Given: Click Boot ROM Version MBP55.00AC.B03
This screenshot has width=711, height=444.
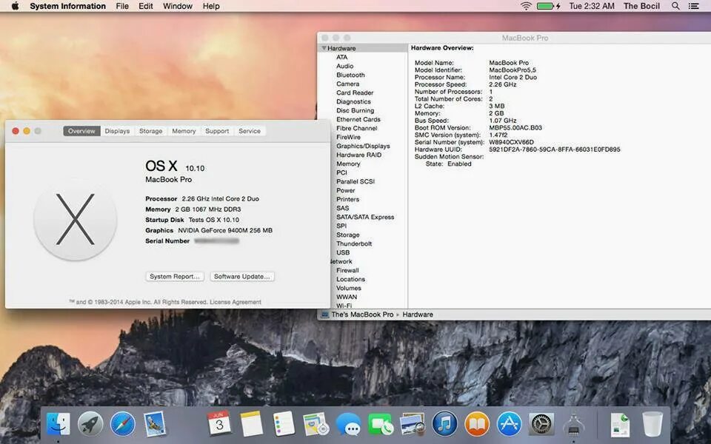Looking at the screenshot, I should pyautogui.click(x=515, y=128).
